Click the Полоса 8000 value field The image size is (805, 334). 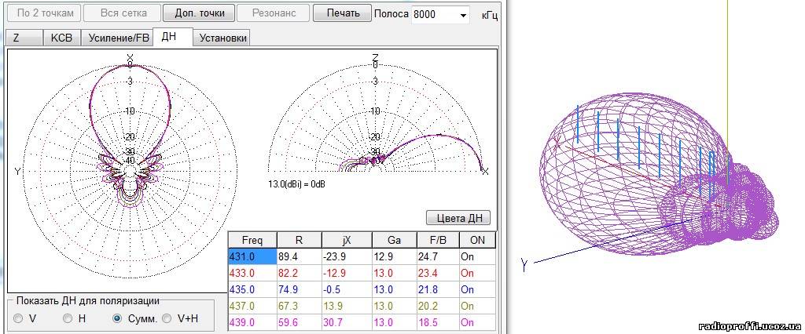click(434, 15)
